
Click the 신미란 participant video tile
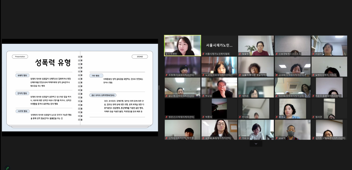point(329,129)
